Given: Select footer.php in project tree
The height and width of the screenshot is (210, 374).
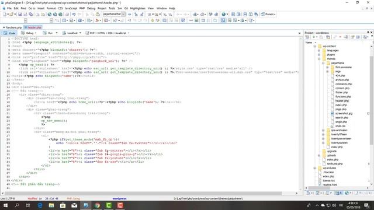Looking at the screenshot, I should (x=341, y=92).
